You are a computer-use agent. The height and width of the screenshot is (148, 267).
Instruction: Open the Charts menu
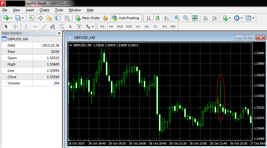pyautogui.click(x=44, y=10)
